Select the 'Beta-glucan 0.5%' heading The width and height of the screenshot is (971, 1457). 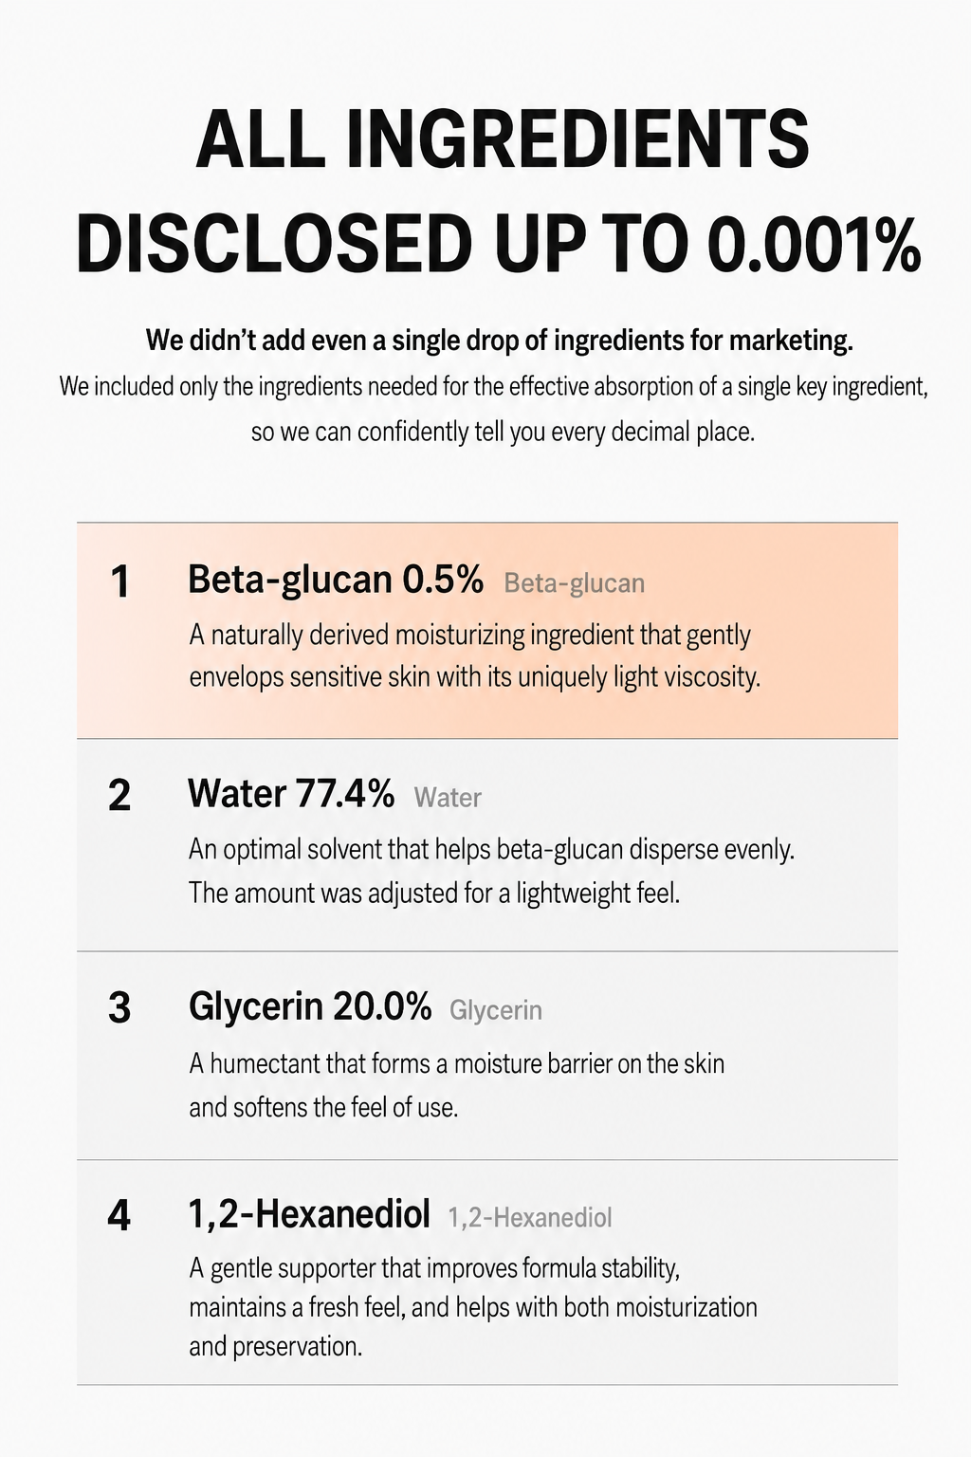point(336,579)
